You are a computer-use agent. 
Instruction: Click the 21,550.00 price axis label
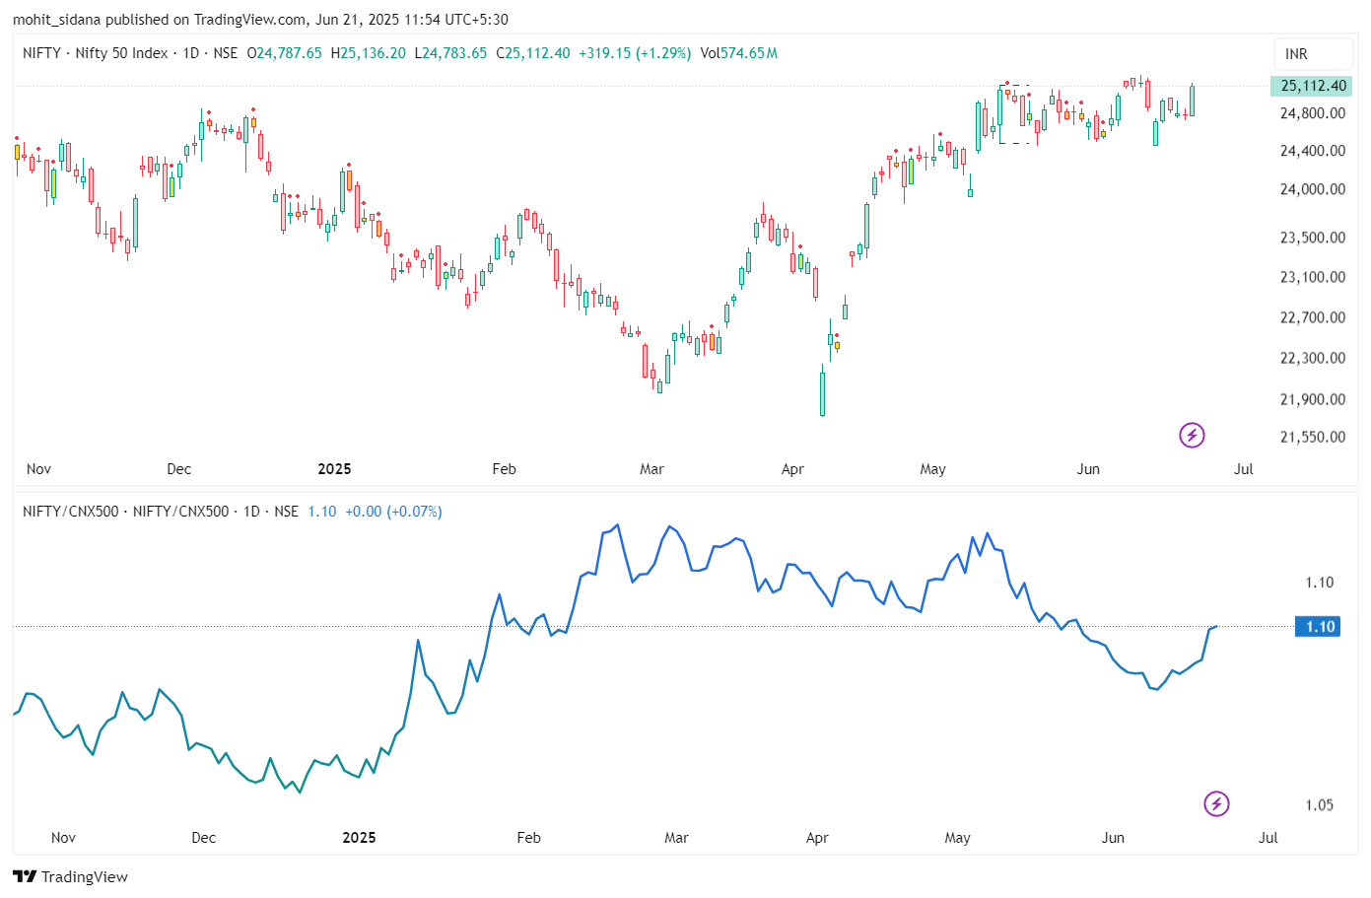(x=1312, y=437)
